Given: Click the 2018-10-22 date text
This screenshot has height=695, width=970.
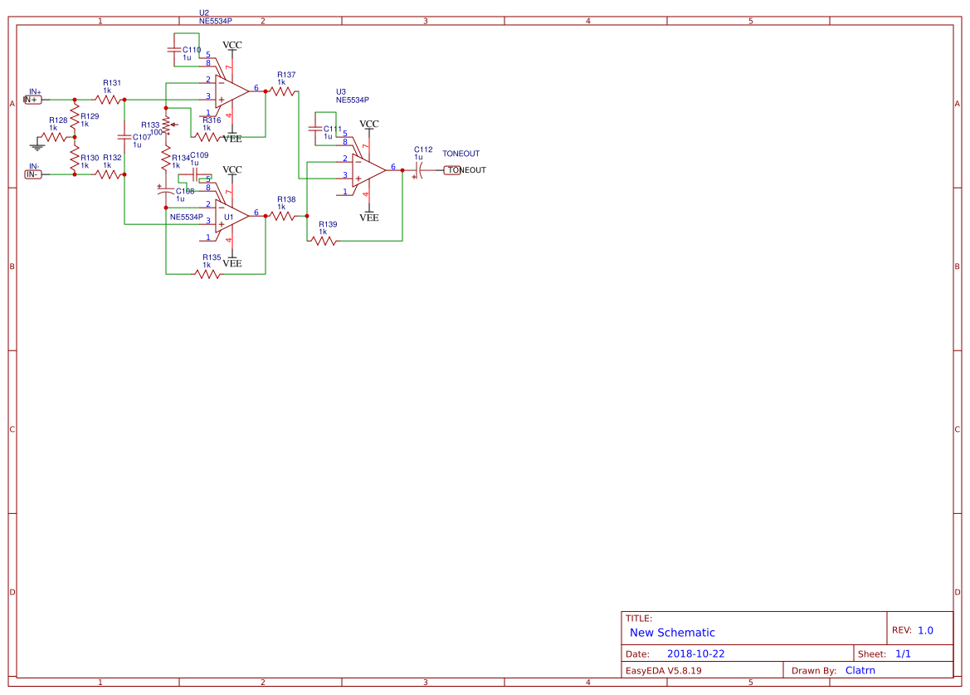Looking at the screenshot, I should pos(695,653).
